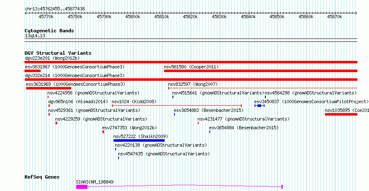Click the red nsv561580 variant bar
Viewport: 369px width, 191px height.
(x=261, y=71)
